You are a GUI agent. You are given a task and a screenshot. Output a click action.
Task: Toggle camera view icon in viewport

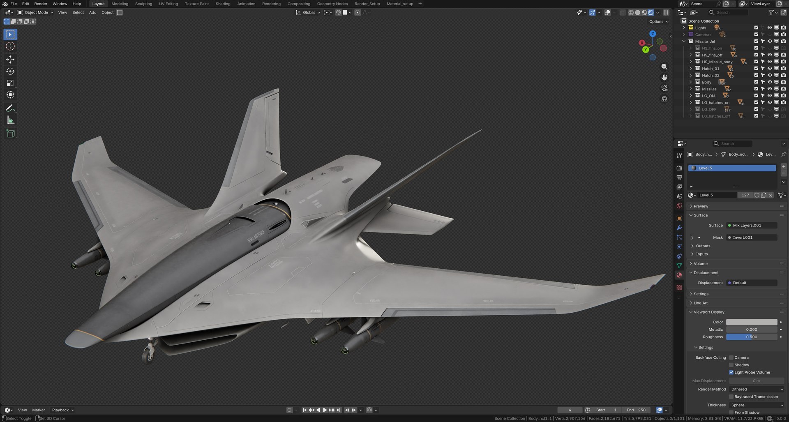click(x=664, y=88)
